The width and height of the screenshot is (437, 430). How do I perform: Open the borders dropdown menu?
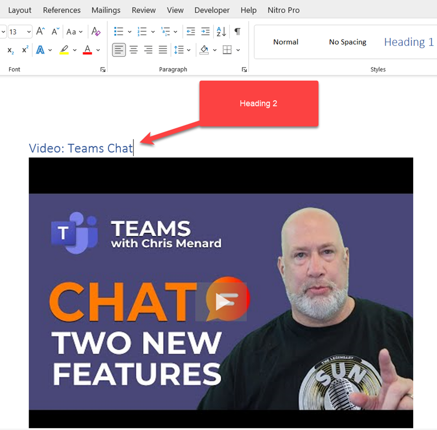(237, 50)
